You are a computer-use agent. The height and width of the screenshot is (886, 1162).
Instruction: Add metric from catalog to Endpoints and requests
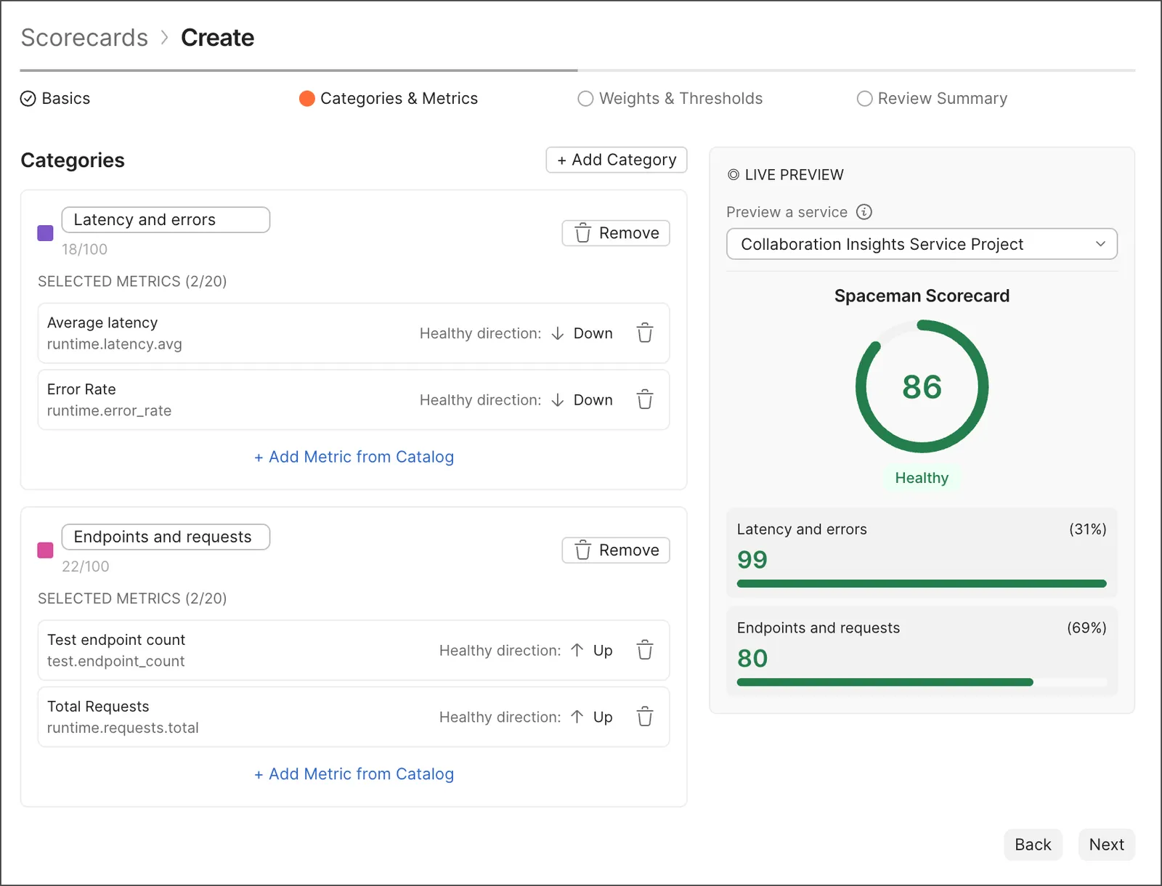tap(354, 774)
